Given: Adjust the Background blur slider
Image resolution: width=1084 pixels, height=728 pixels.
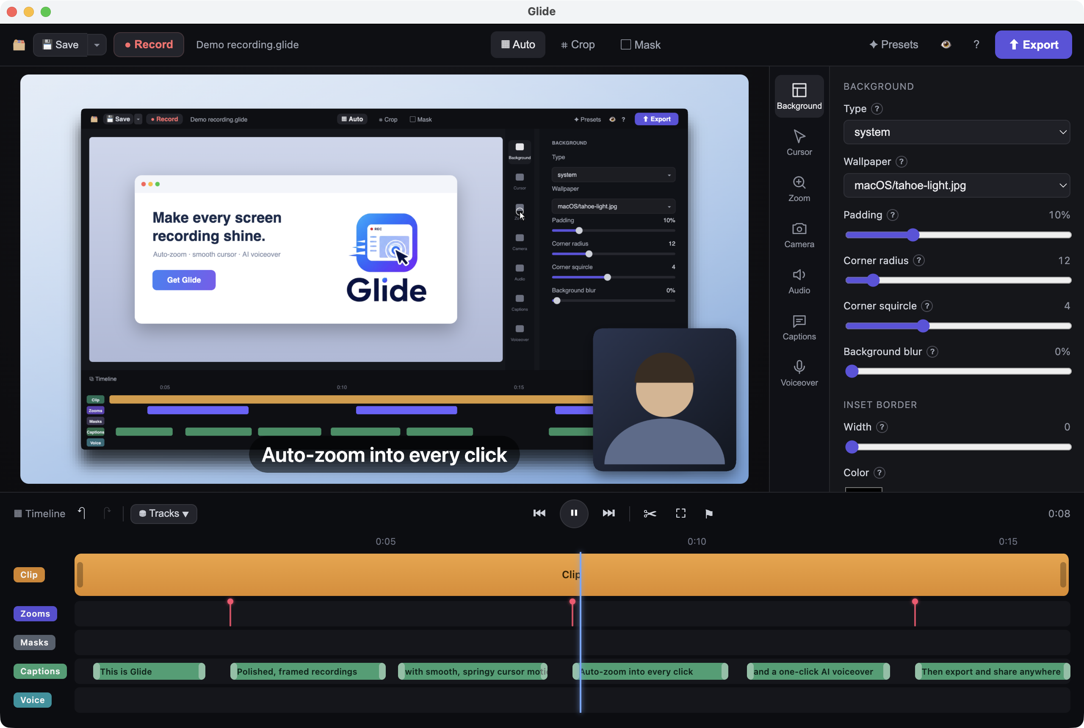Looking at the screenshot, I should pos(958,372).
